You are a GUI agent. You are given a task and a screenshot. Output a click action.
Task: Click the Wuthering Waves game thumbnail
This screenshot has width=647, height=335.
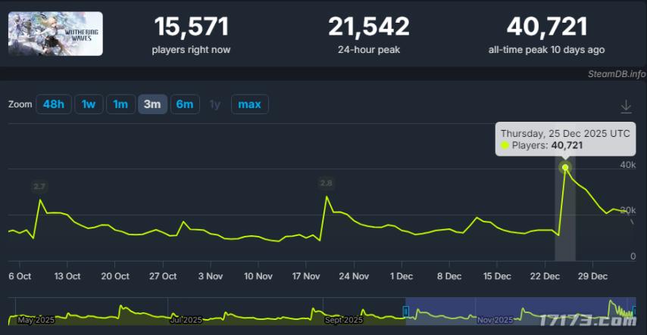(55, 34)
